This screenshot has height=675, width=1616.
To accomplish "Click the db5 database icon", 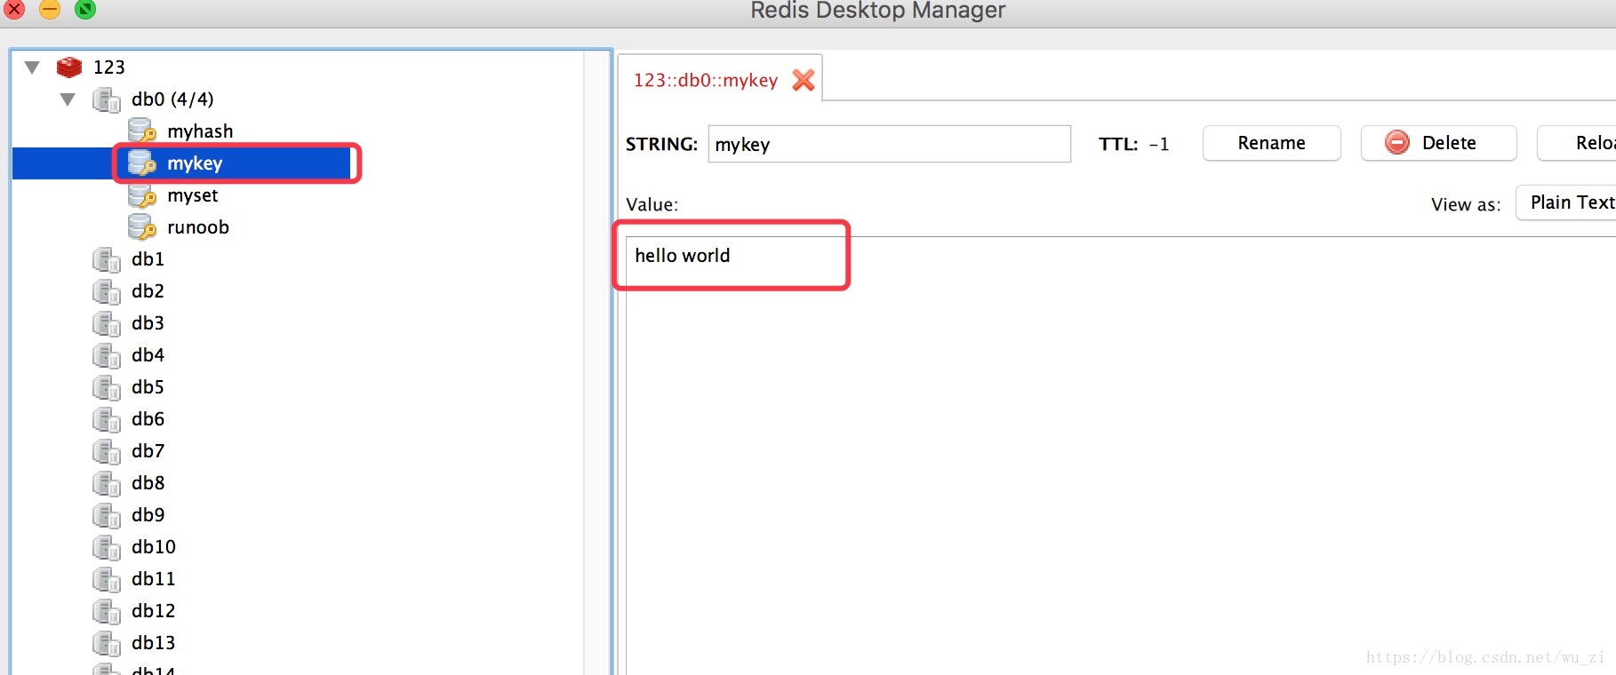I will tap(107, 387).
